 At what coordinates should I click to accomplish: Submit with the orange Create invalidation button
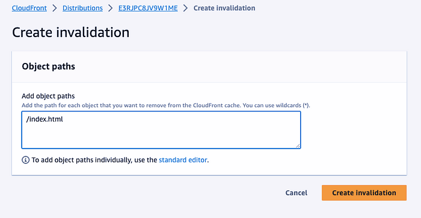coord(364,193)
